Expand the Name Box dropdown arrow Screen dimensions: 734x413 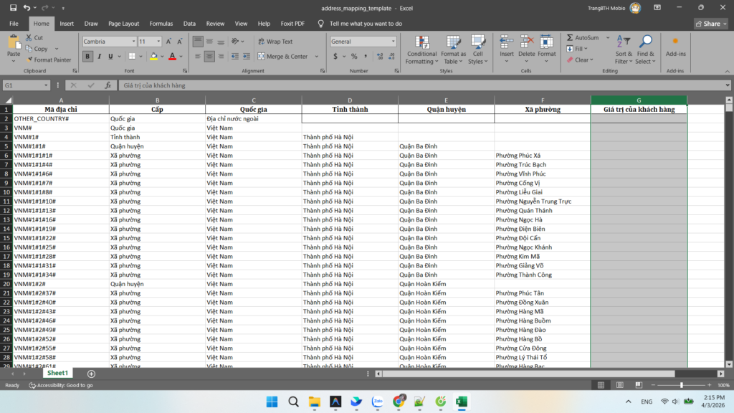point(47,85)
